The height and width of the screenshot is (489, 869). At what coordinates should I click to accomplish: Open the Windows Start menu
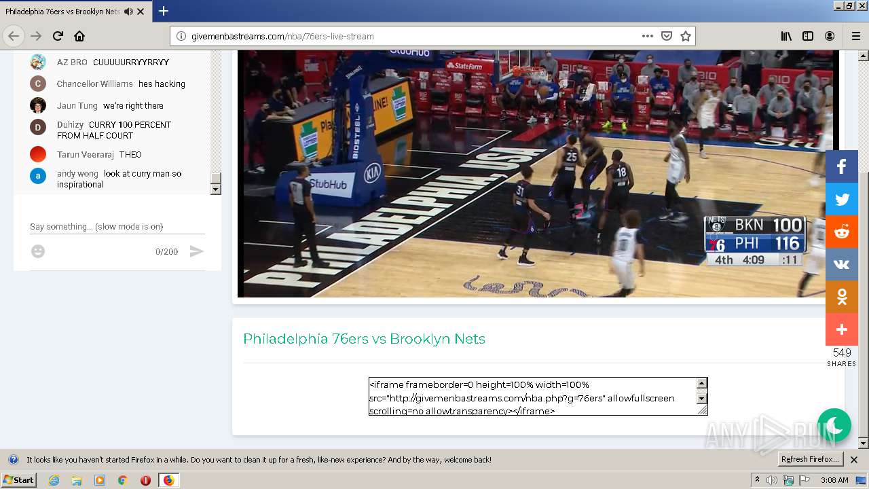point(19,479)
